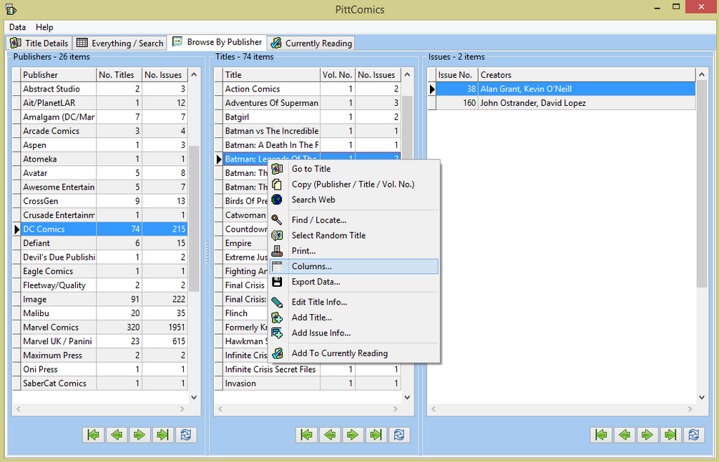Viewport: 719px width, 462px height.
Task: Select the Oni Press publisher row
Action: 100,370
